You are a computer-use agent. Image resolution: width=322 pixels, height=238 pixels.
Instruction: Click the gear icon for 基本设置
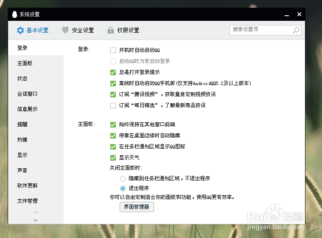(20, 30)
